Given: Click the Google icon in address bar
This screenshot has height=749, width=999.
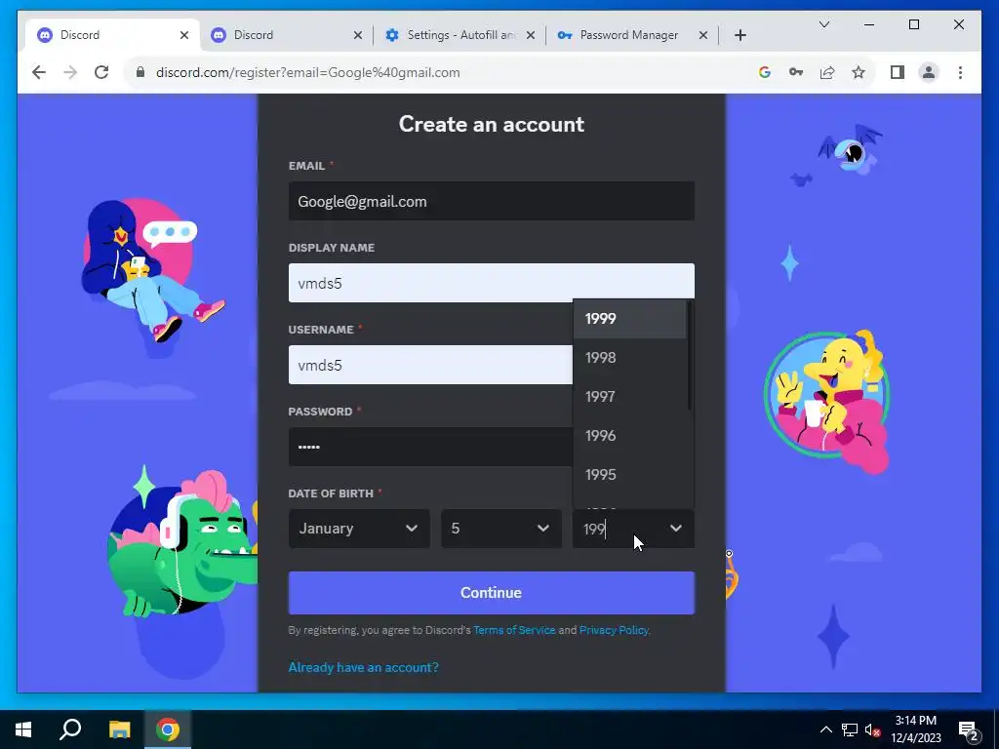Looking at the screenshot, I should tap(765, 72).
